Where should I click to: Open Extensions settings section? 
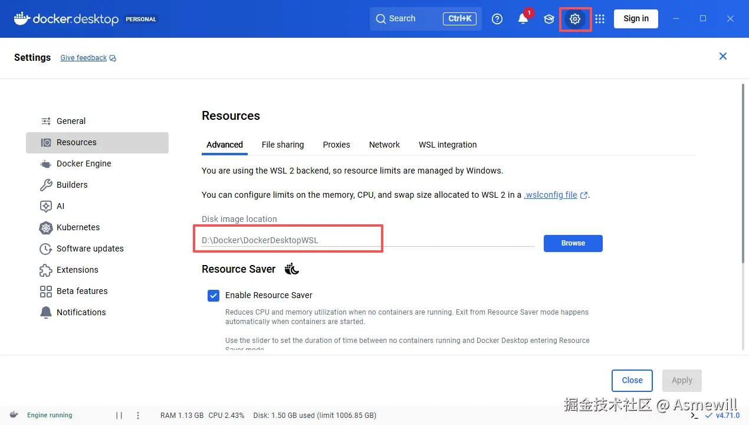click(97, 270)
